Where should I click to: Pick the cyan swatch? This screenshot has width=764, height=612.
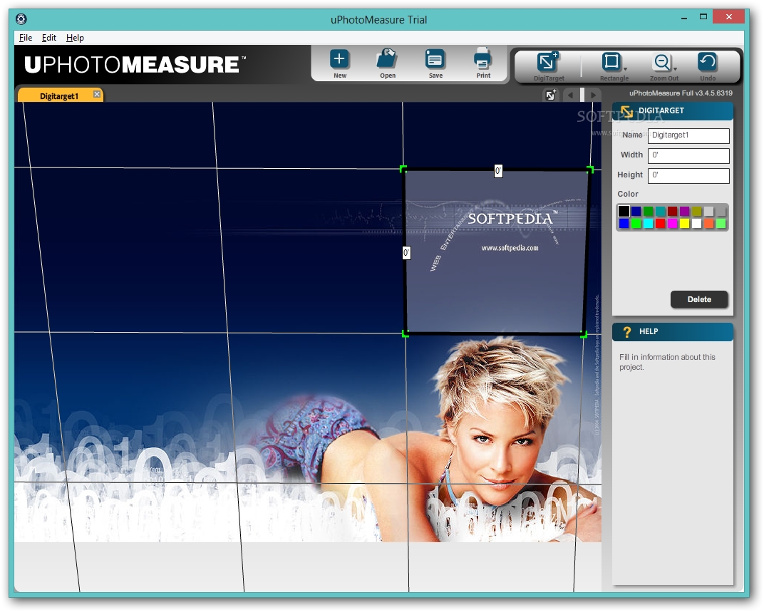click(x=648, y=223)
